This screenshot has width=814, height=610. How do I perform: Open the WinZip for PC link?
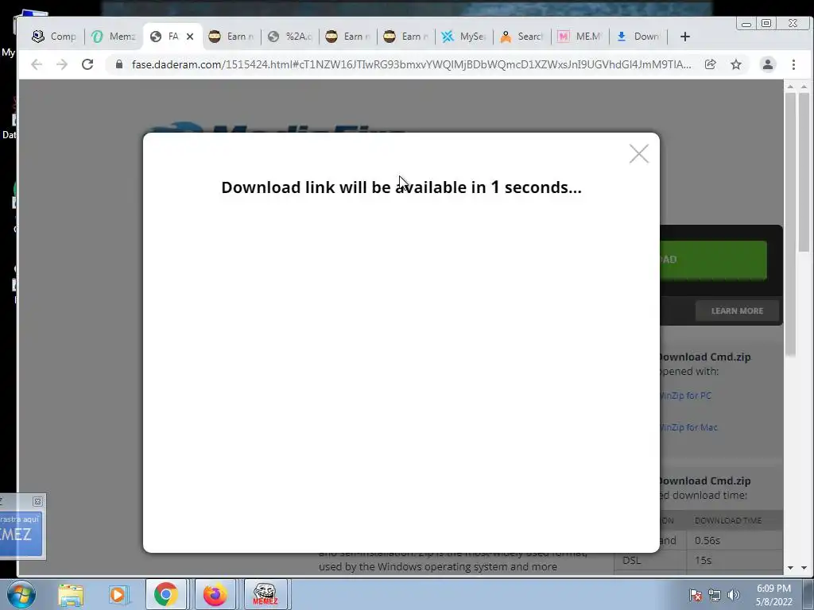tap(686, 396)
